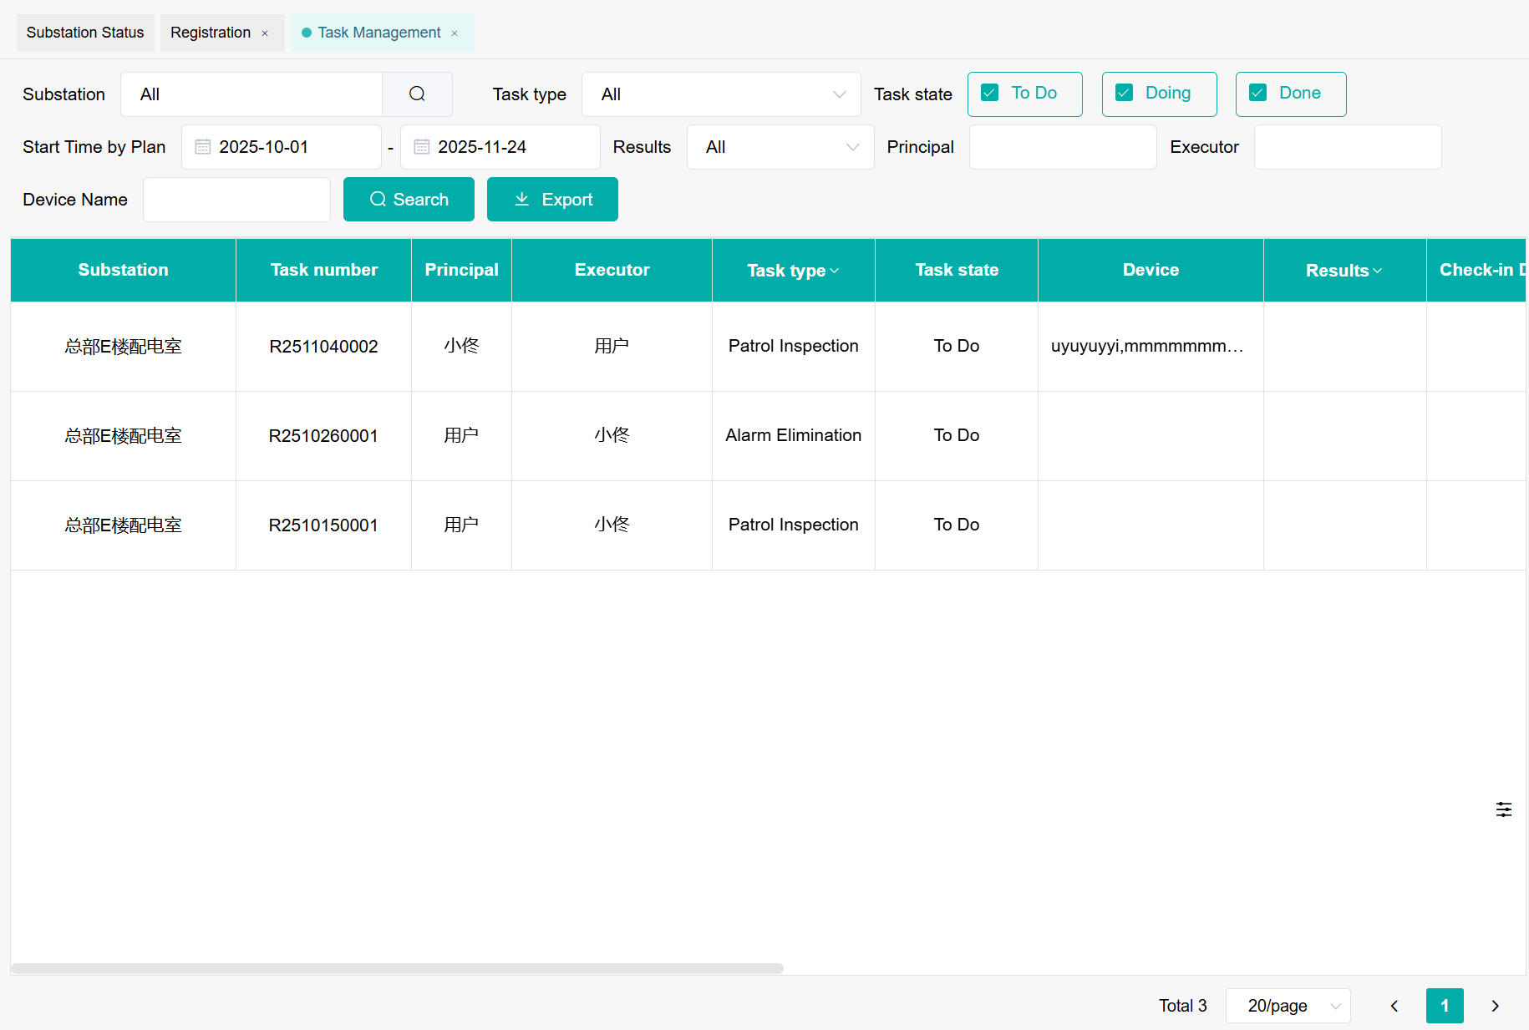Close the Task Management tab

pyautogui.click(x=455, y=33)
